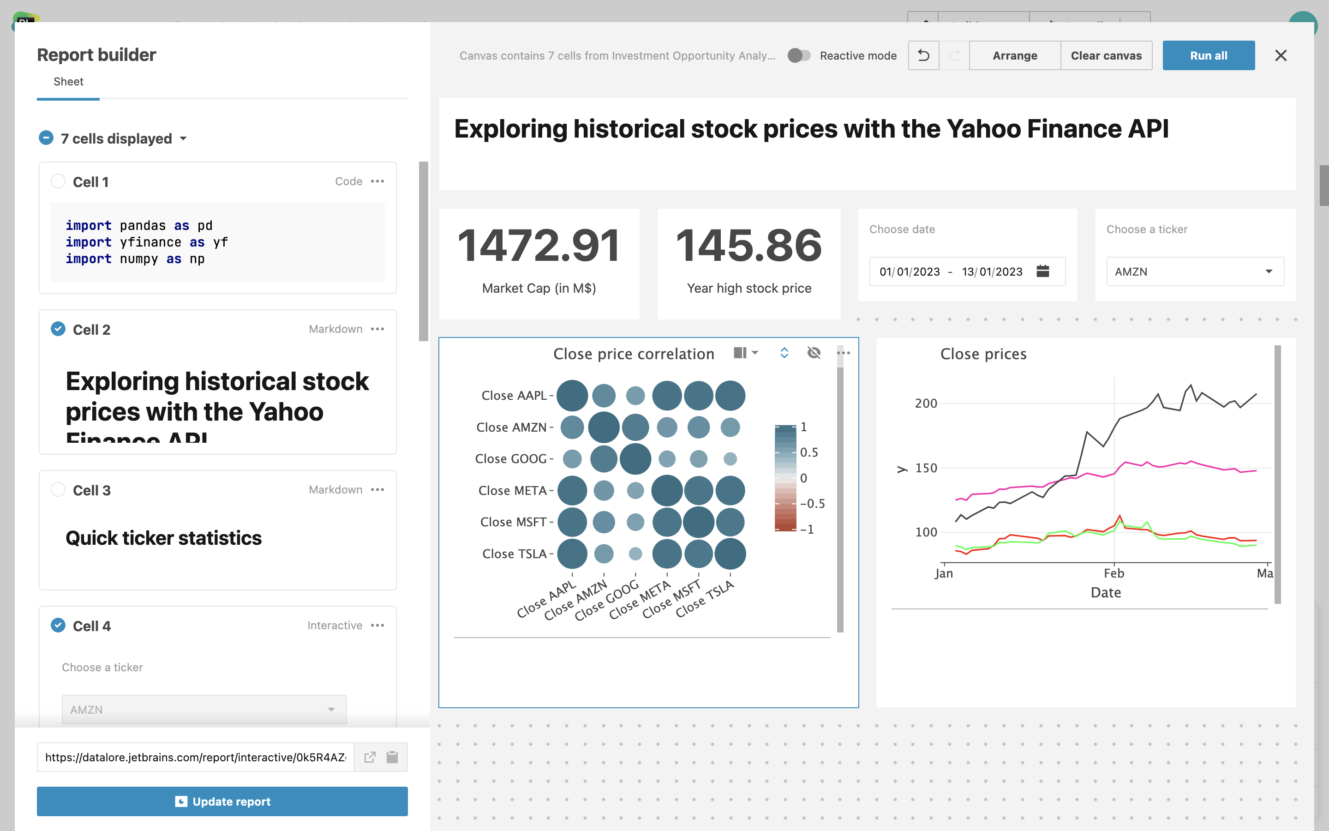The height and width of the screenshot is (831, 1329).
Task: Check the Cell 3 checkbox
Action: (x=58, y=489)
